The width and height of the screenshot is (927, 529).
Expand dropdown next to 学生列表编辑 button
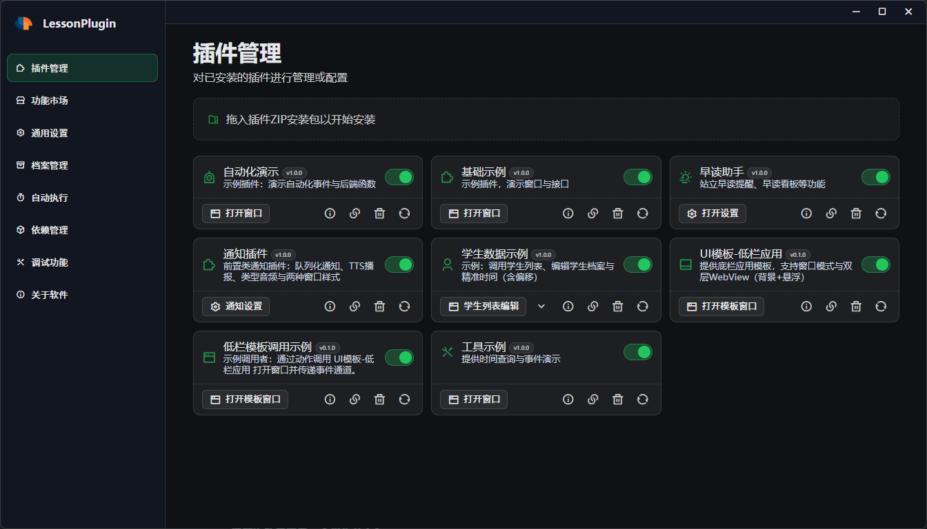541,307
